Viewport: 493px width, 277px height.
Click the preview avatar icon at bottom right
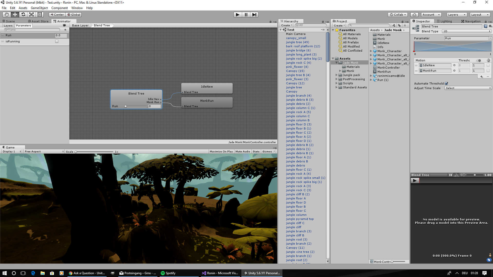490,255
